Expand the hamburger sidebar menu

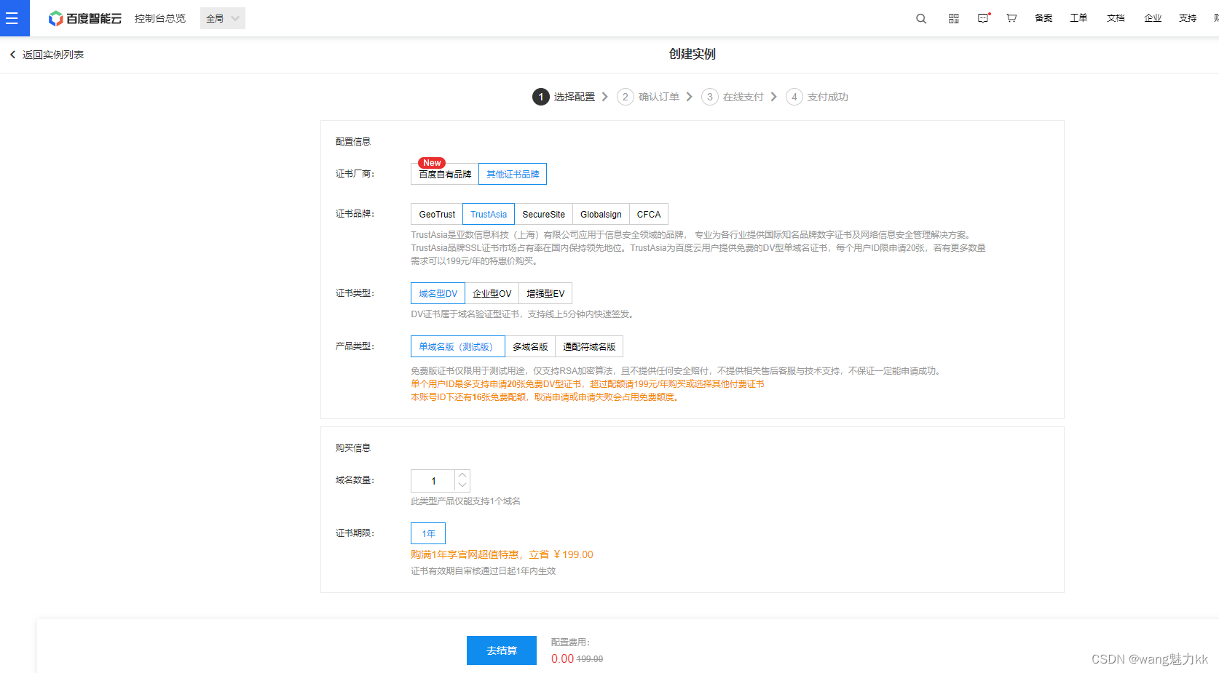(x=14, y=18)
